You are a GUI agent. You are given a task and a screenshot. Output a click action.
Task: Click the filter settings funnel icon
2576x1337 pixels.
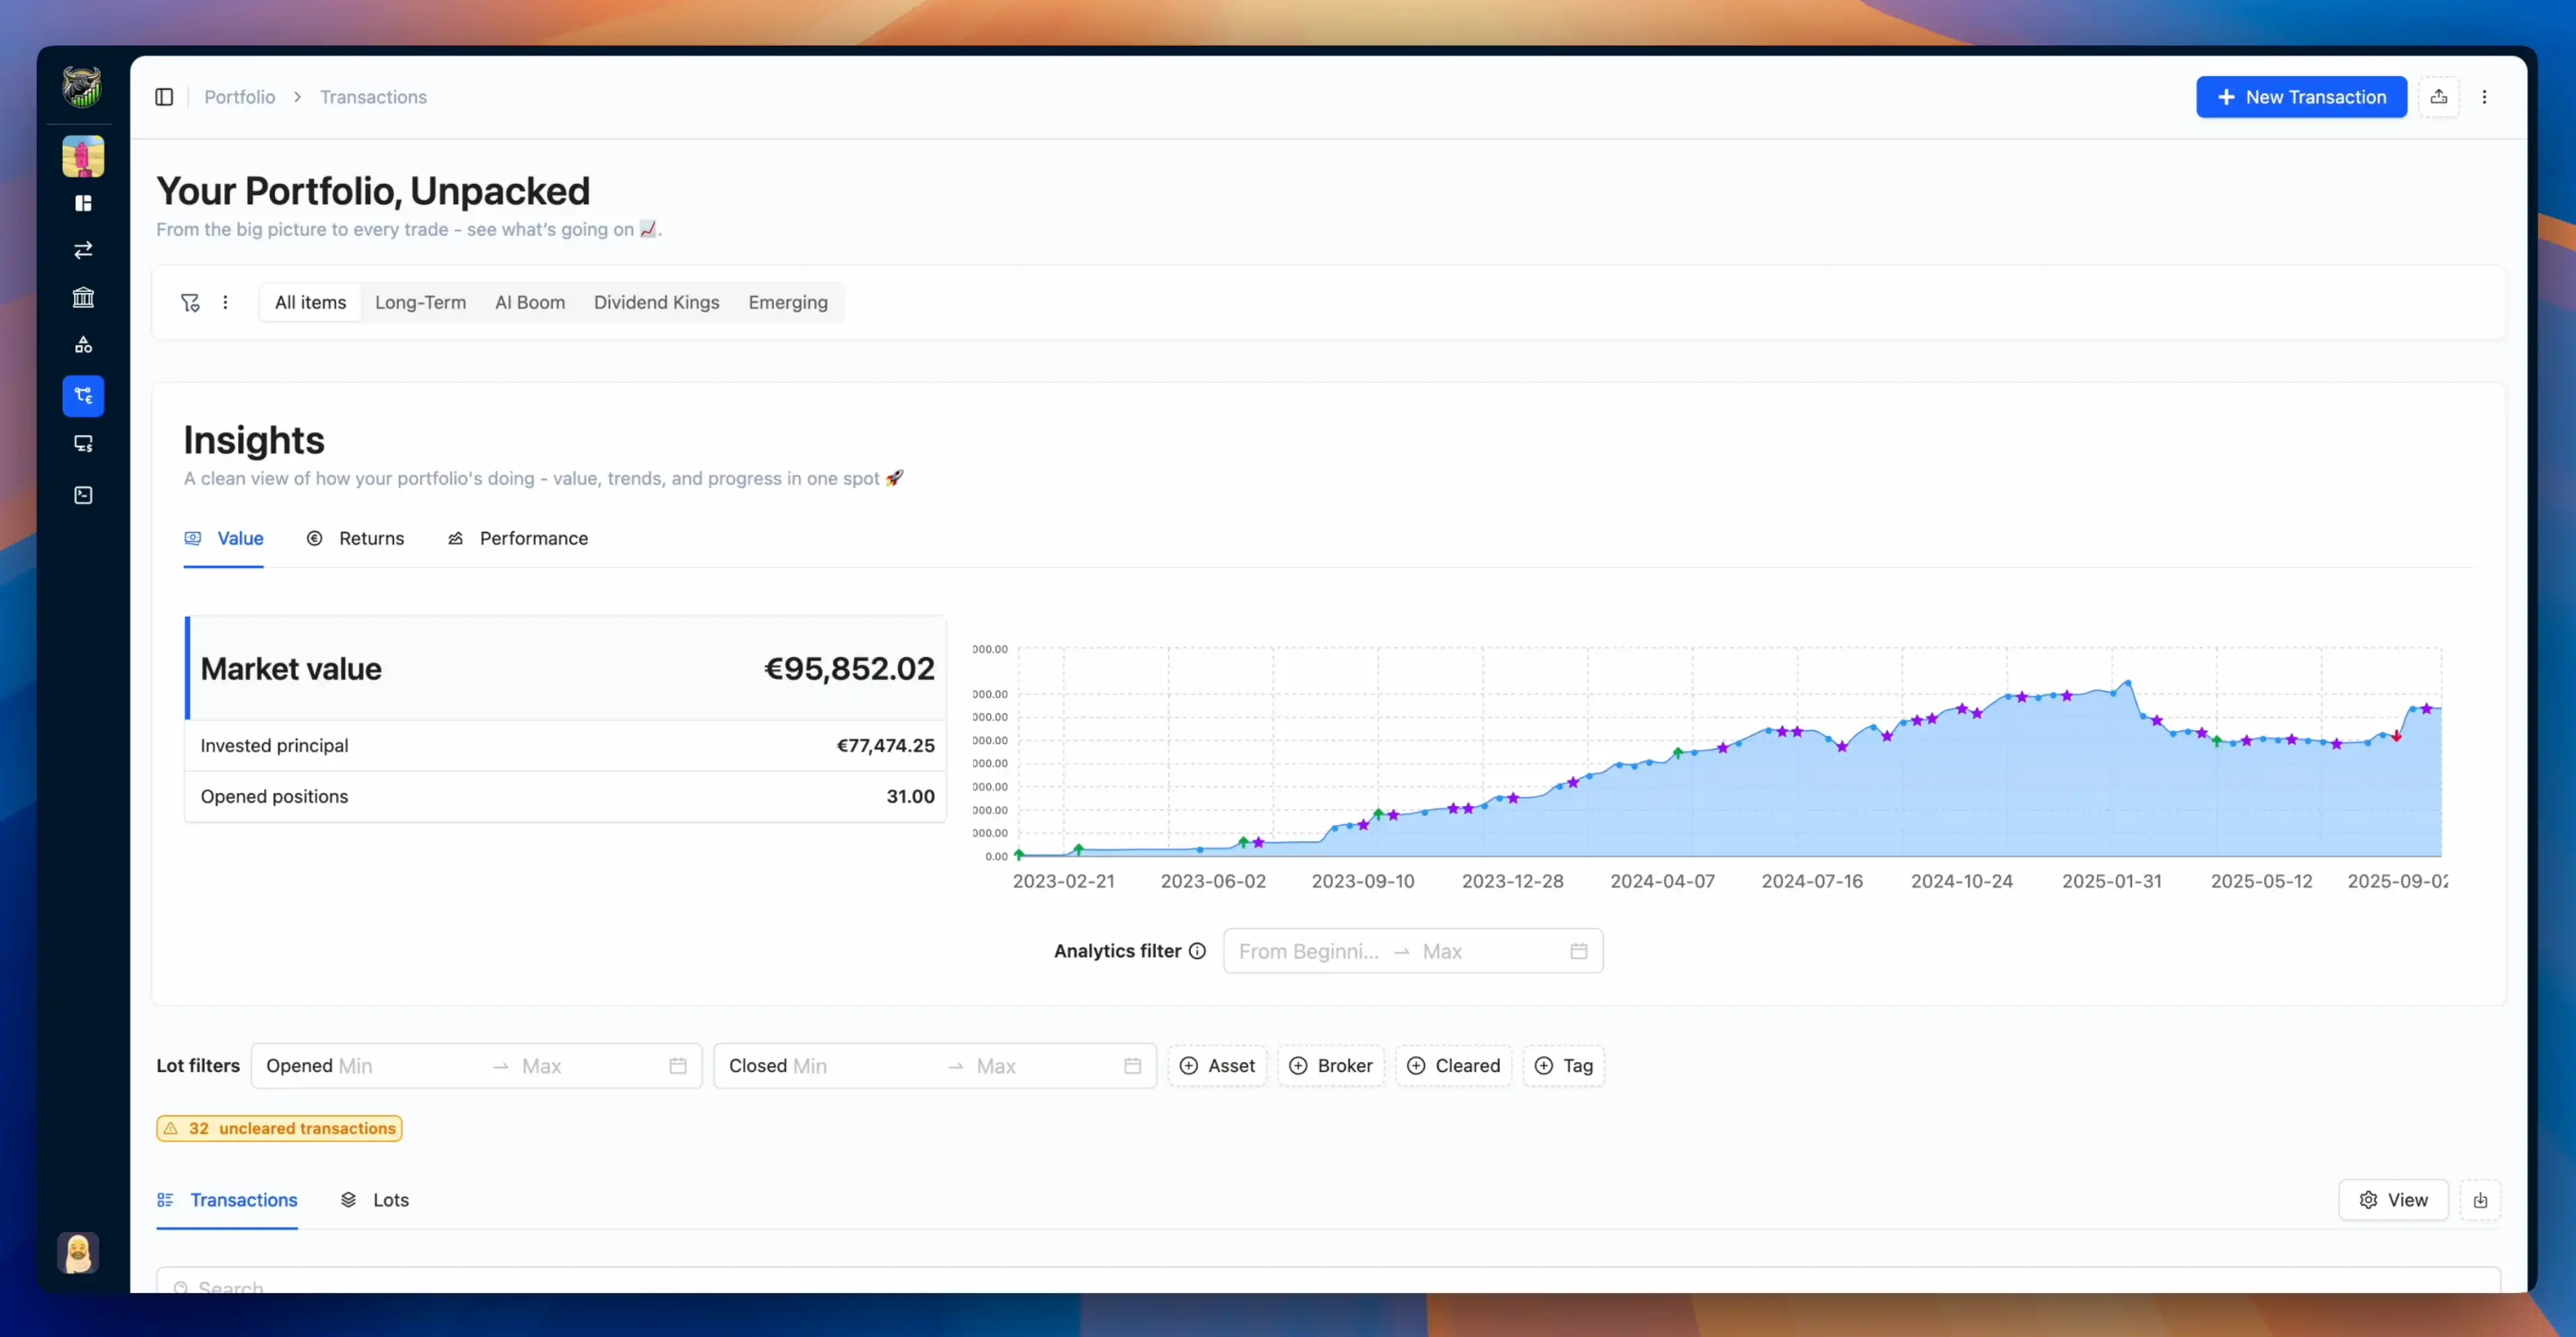click(190, 302)
